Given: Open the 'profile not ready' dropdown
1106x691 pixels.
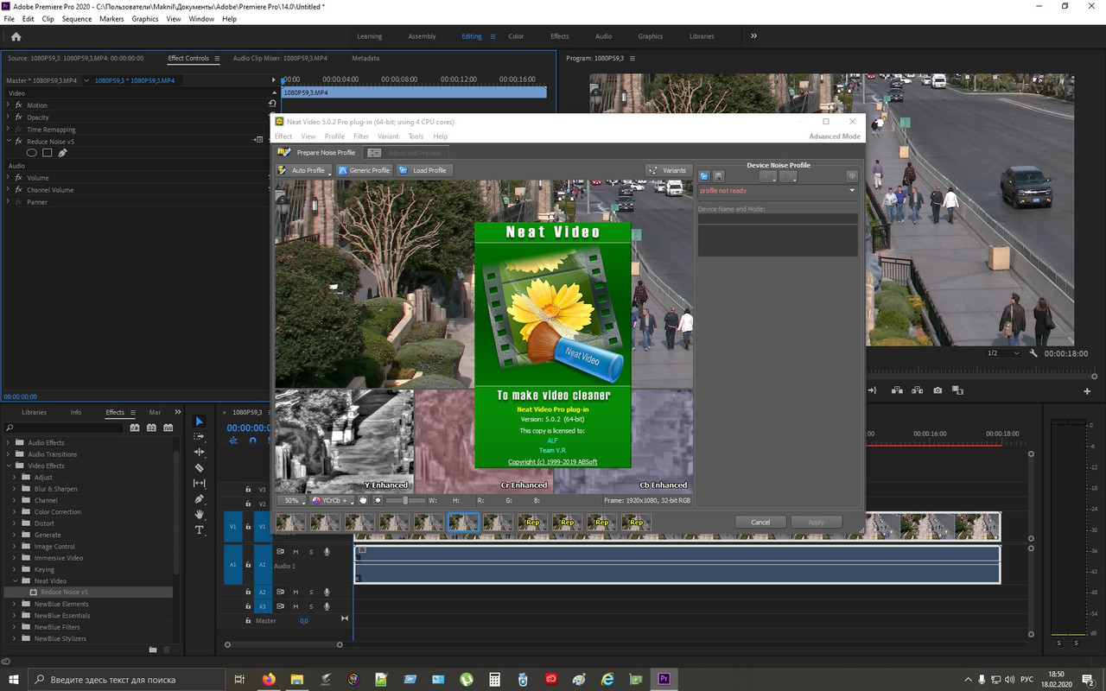Looking at the screenshot, I should point(851,191).
